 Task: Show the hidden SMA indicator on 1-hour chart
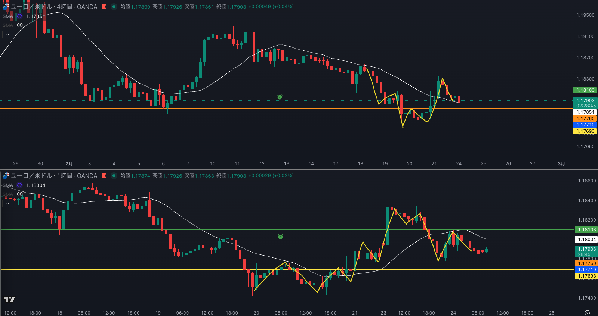pos(20,194)
